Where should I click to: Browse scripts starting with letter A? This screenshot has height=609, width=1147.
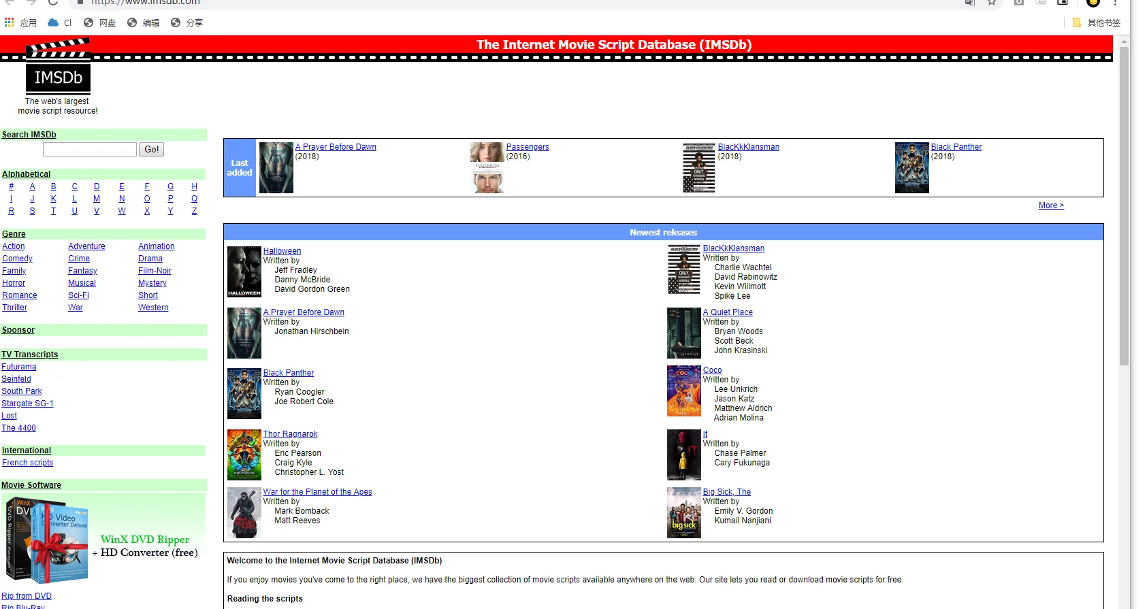[x=32, y=186]
